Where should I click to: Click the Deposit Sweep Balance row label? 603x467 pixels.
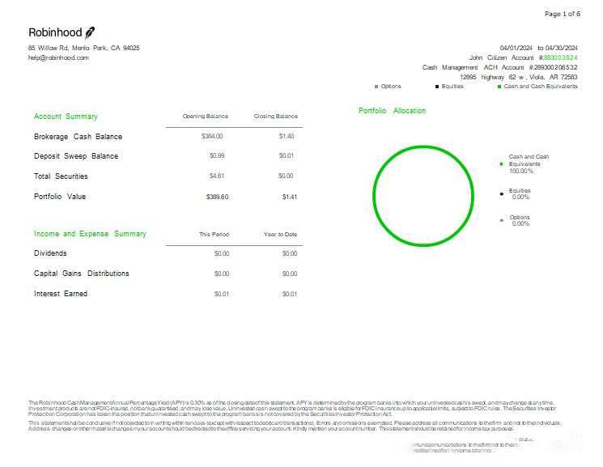(76, 156)
